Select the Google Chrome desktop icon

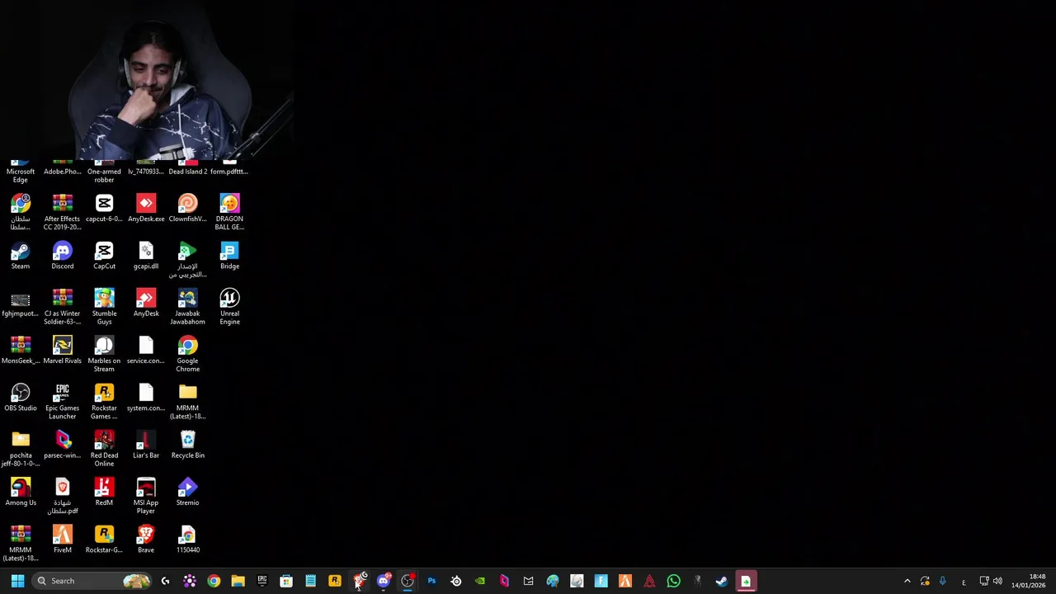[x=187, y=354]
